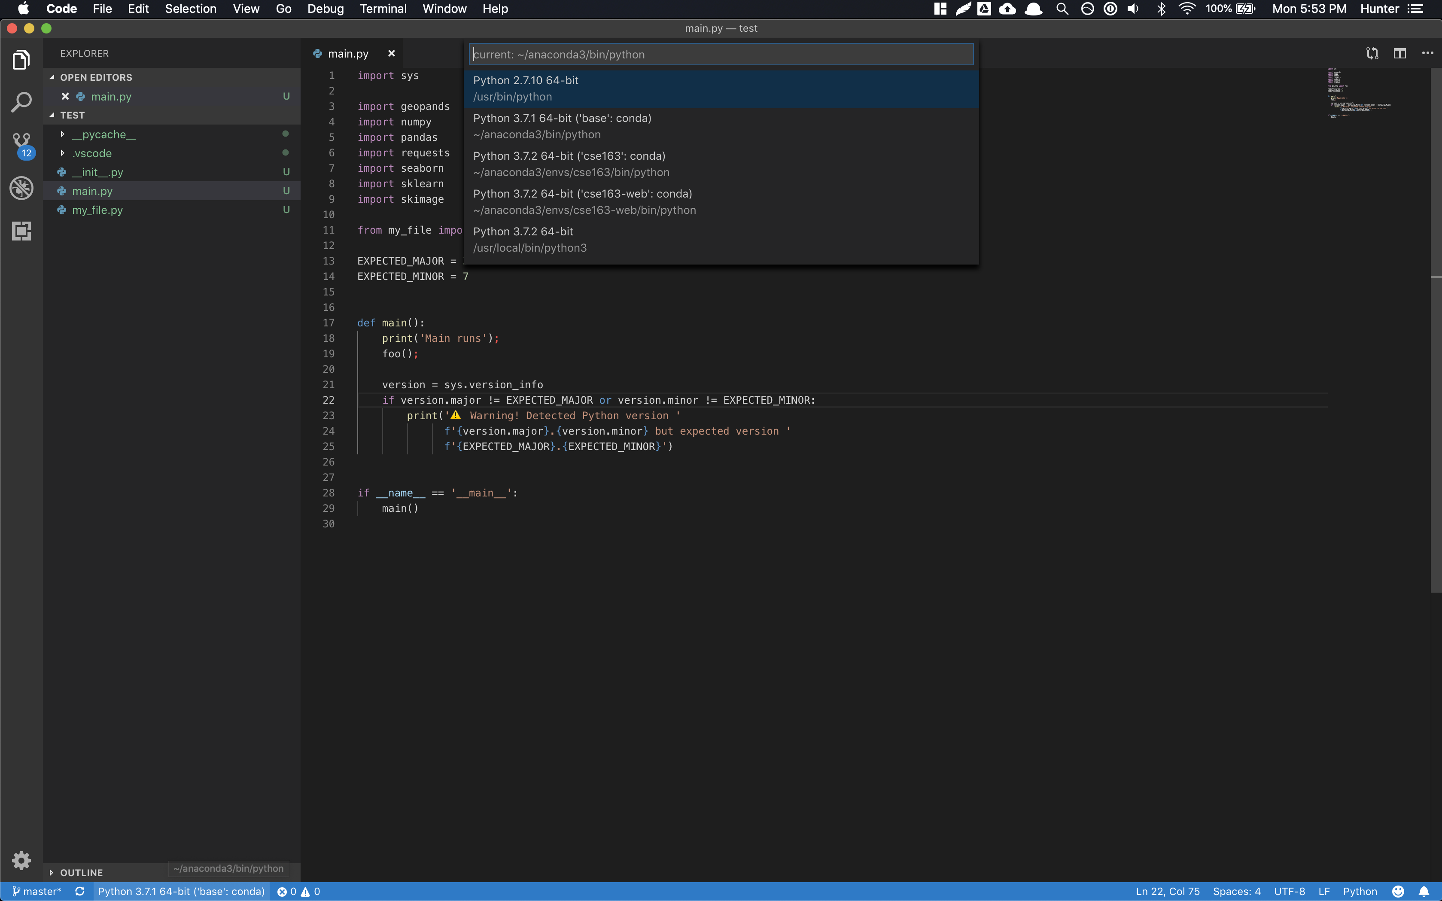This screenshot has height=901, width=1442.
Task: Open the Bluetooth menu bar icon
Action: point(1161,8)
